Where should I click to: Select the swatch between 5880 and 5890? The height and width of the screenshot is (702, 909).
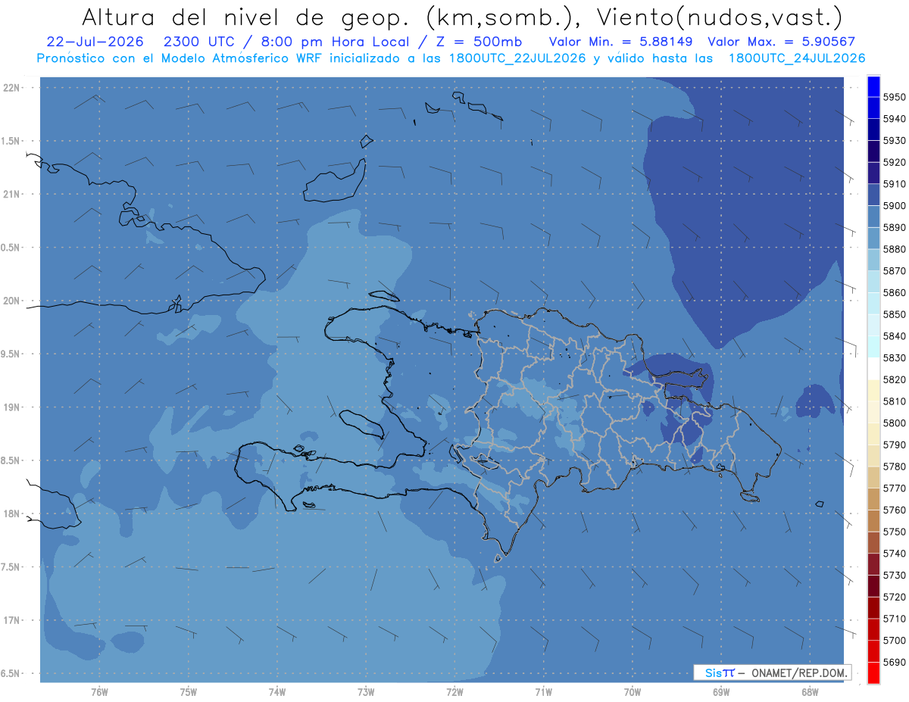pyautogui.click(x=873, y=239)
